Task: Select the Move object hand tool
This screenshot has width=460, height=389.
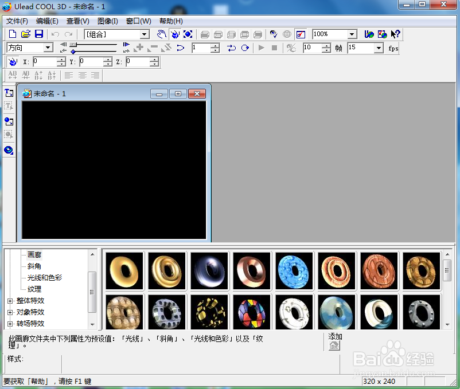Action: (161, 34)
